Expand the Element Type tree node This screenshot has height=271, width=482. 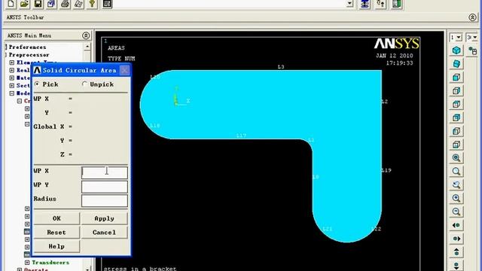(x=12, y=62)
